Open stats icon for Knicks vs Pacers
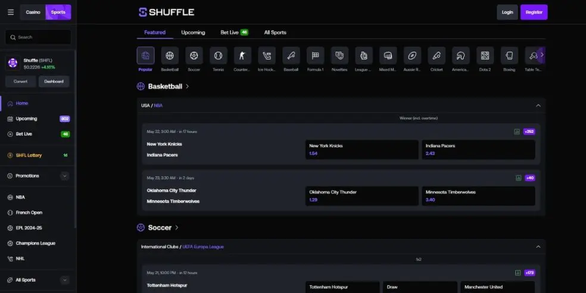586x293 pixels. pyautogui.click(x=517, y=132)
